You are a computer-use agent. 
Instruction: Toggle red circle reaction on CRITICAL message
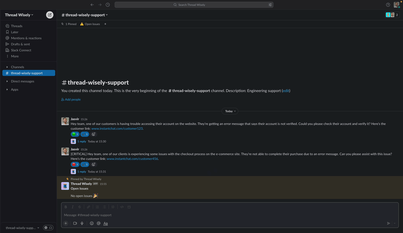tap(75, 164)
